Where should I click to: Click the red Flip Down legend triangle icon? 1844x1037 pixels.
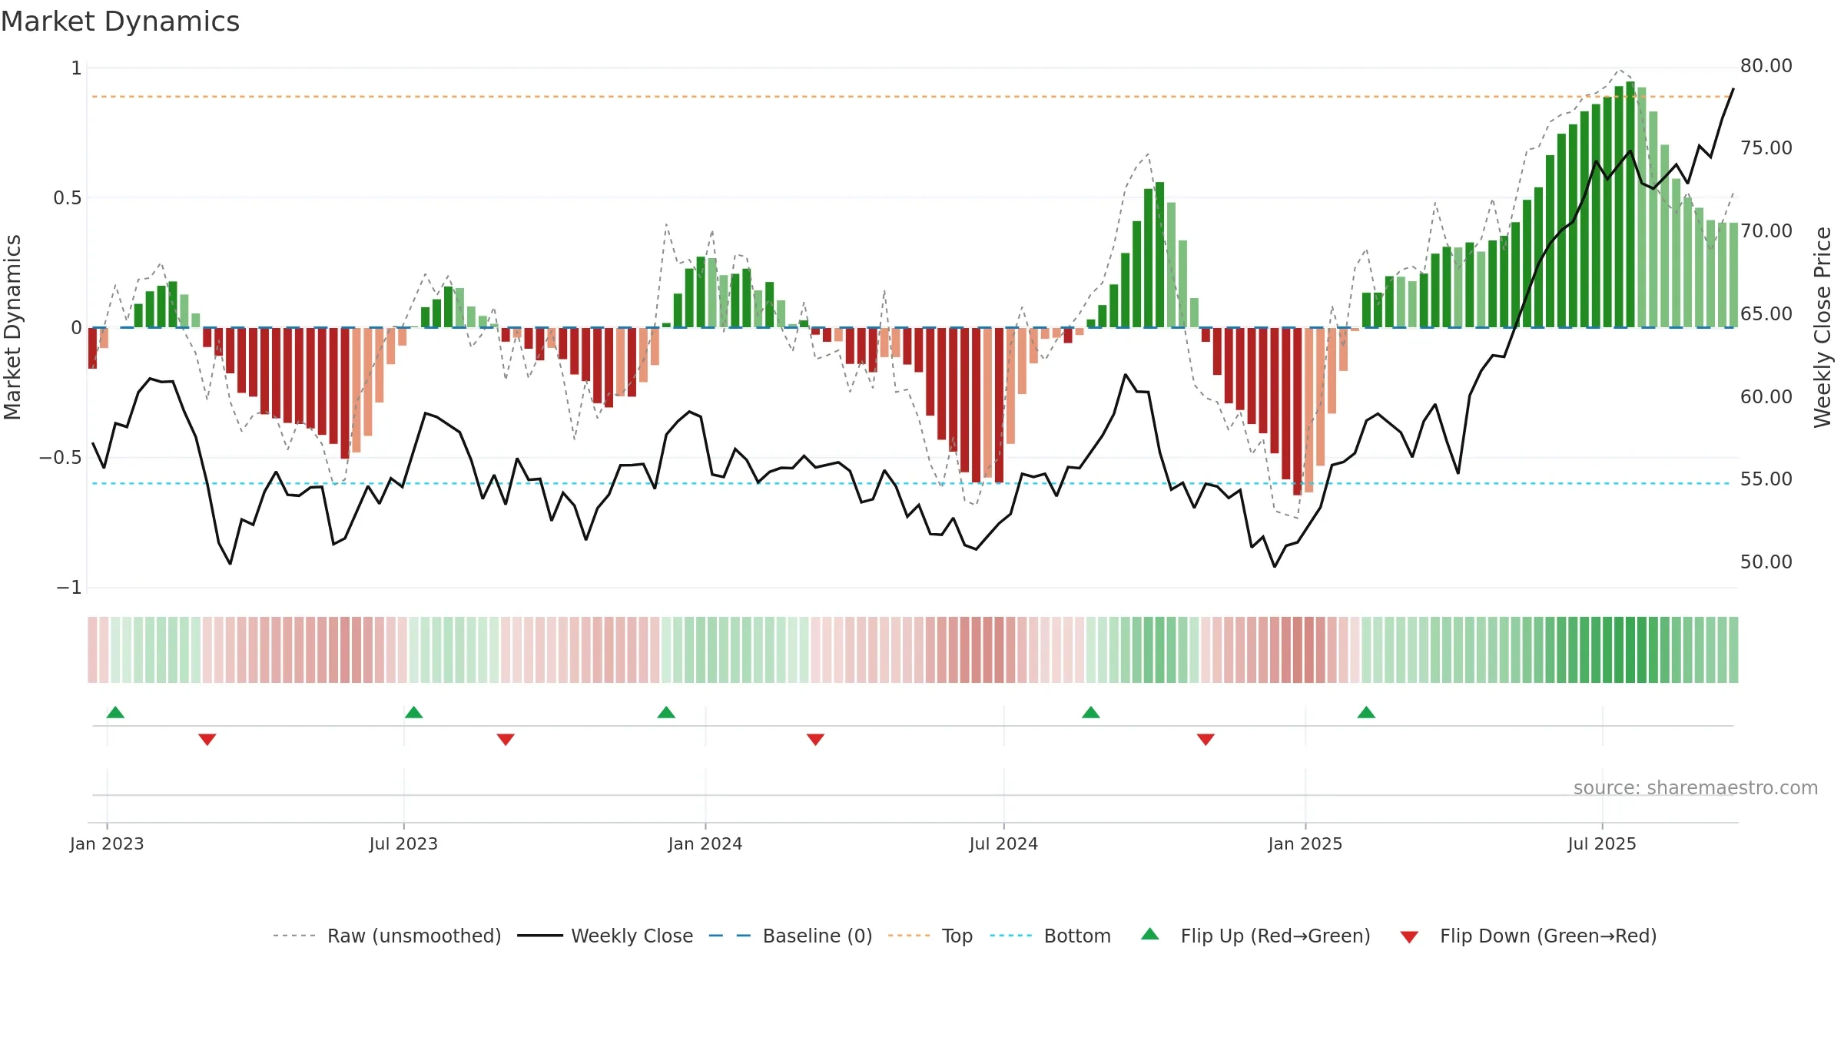pyautogui.click(x=1409, y=937)
